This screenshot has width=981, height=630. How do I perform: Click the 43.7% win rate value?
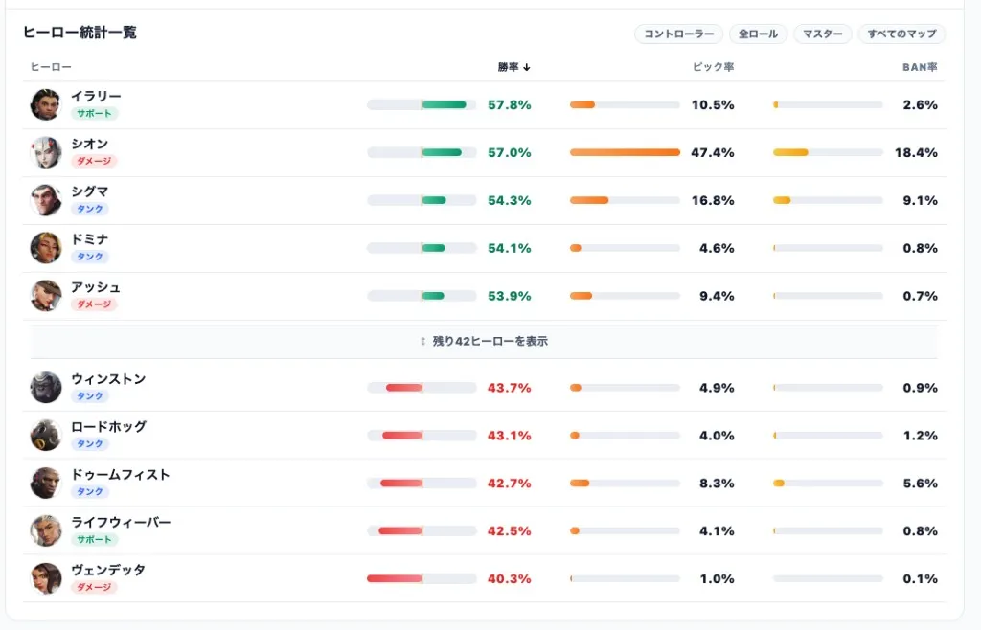510,388
